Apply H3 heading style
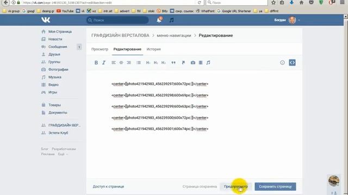The image size is (348, 195). click(163, 63)
